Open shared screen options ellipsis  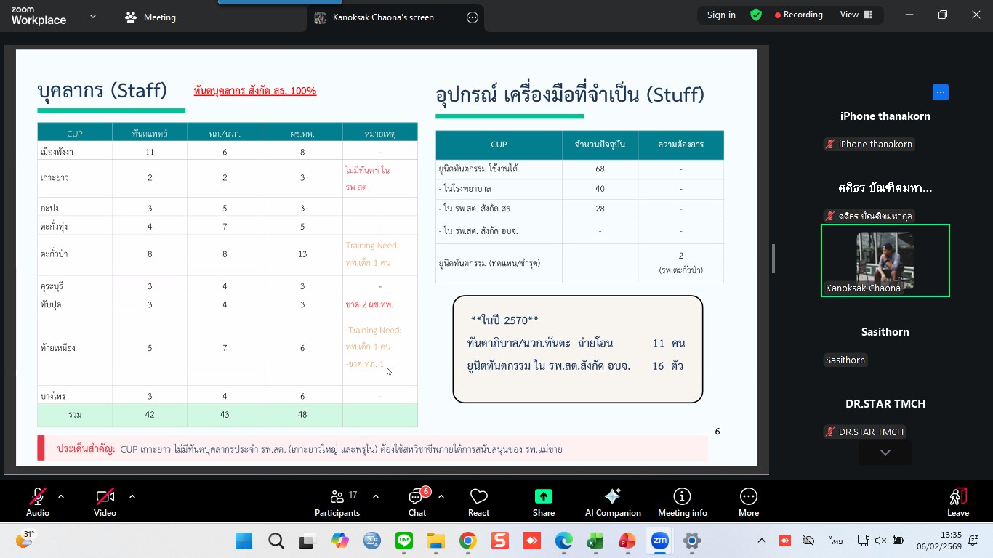[x=473, y=17]
